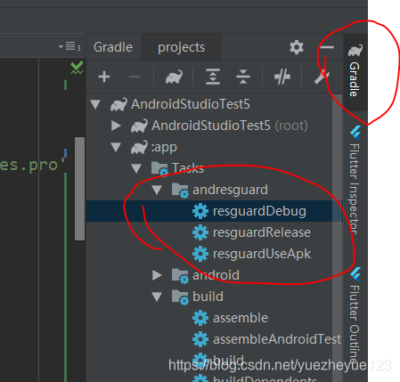Click the andresguard folder label

pos(230,190)
